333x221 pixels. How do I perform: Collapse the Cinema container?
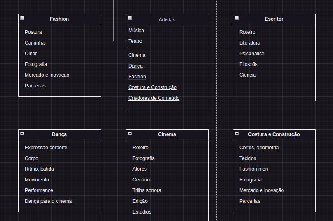tap(130, 134)
